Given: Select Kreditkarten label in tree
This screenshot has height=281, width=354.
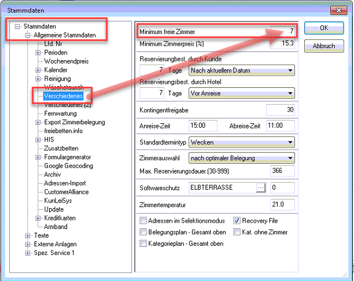Looking at the screenshot, I should coord(60,218).
